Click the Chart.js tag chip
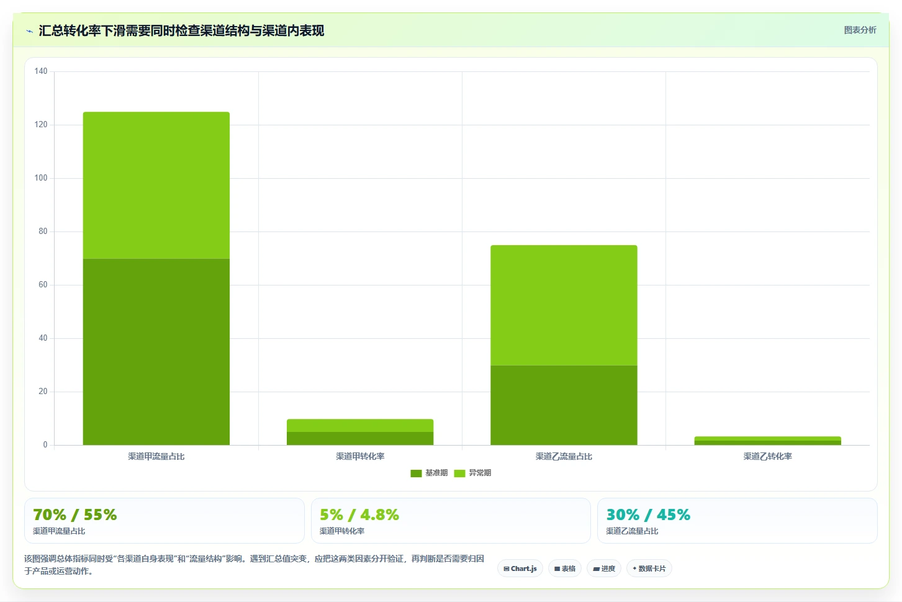Viewport: 902px width, 602px height. tap(520, 568)
